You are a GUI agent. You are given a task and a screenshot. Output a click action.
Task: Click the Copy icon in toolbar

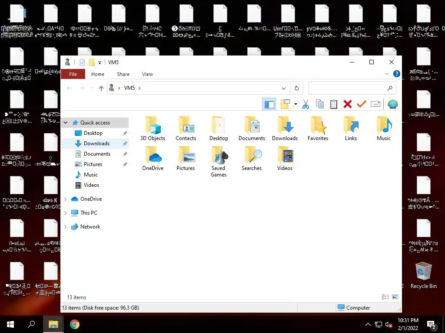click(x=320, y=104)
